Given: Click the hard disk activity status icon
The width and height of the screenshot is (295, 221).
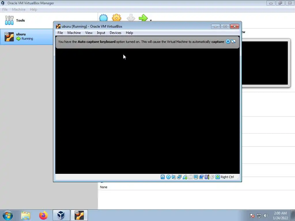Looking at the screenshot, I should (163, 177).
